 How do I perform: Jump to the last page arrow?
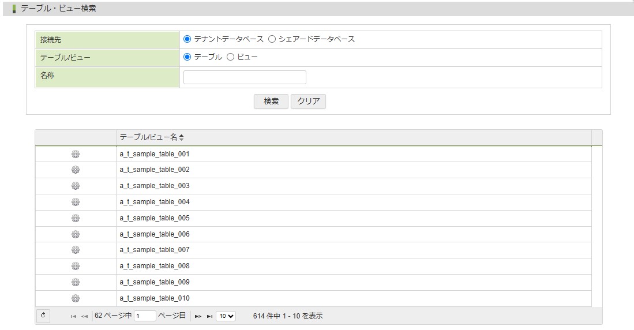pyautogui.click(x=209, y=316)
